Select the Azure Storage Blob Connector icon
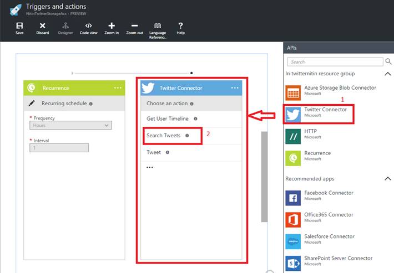Viewport: 394px width, 273px height. (x=293, y=92)
